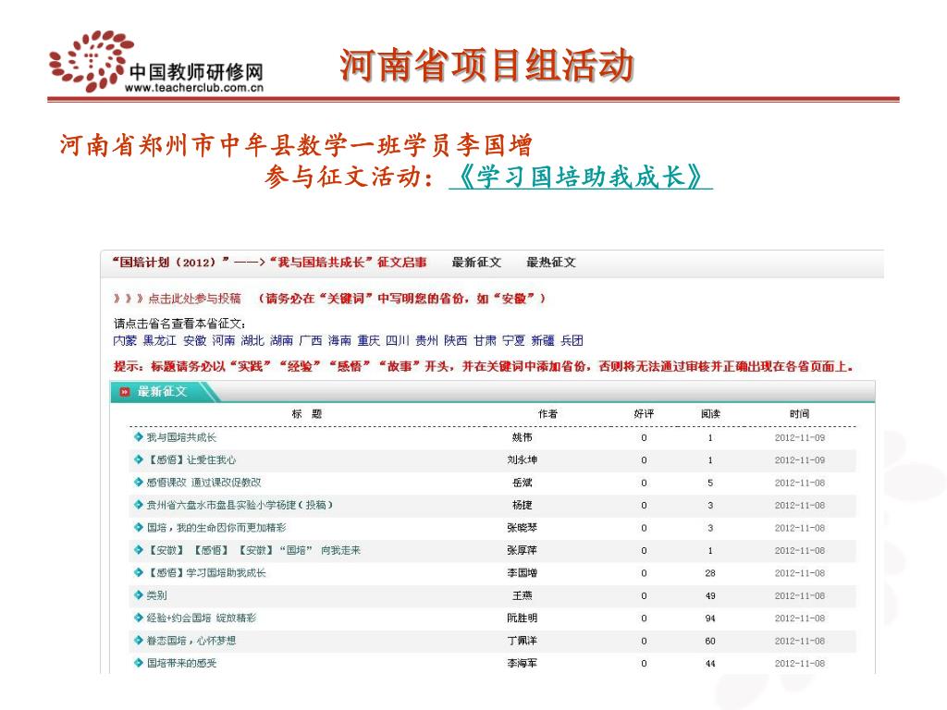Click the diamond bullet beside 国培带来的感受
The image size is (947, 710).
click(x=139, y=663)
